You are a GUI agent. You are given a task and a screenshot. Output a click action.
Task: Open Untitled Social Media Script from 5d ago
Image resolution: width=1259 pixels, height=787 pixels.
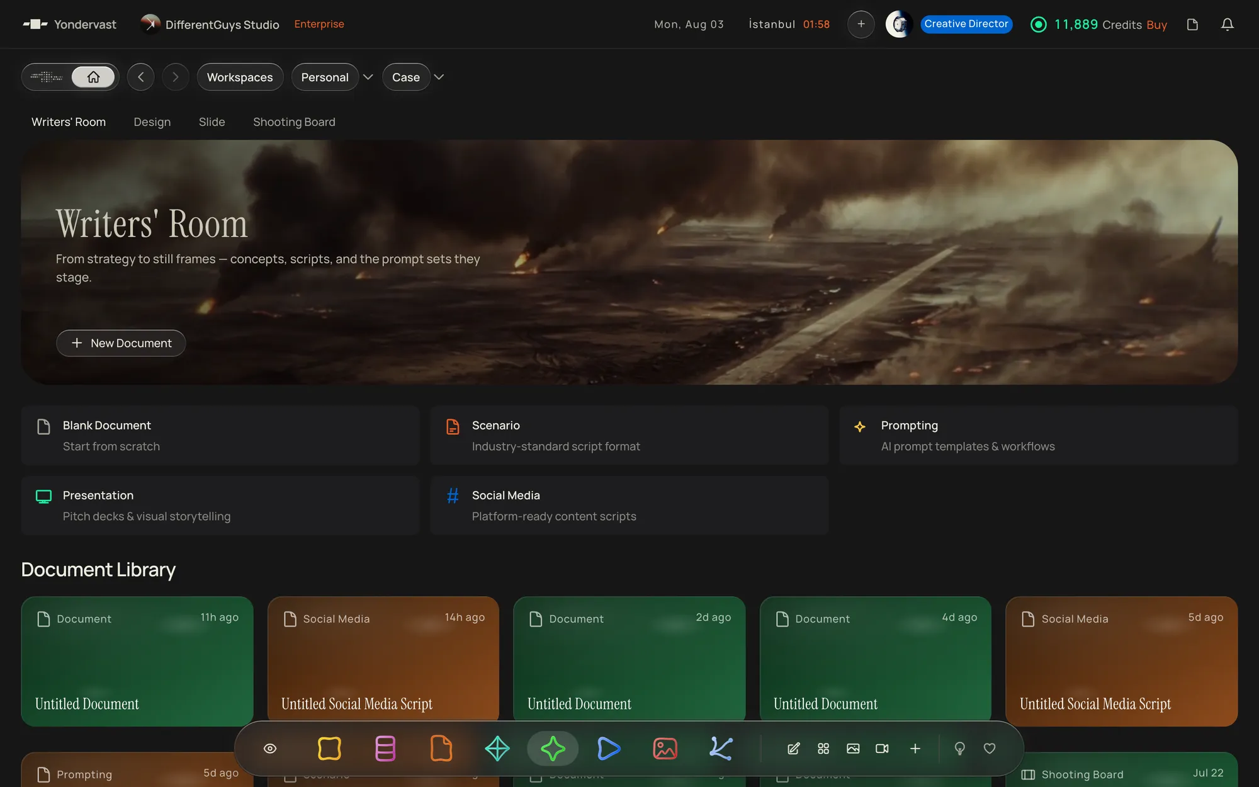click(x=1122, y=661)
